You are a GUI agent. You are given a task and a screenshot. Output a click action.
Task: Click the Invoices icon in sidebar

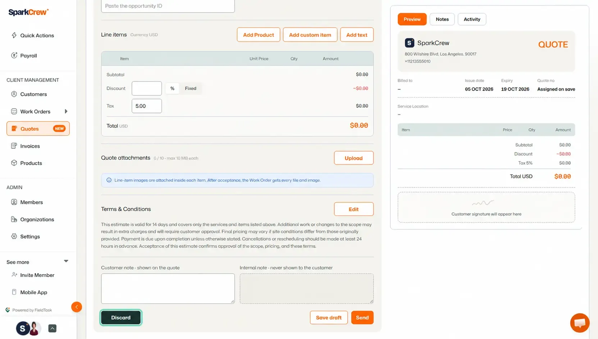pyautogui.click(x=14, y=146)
